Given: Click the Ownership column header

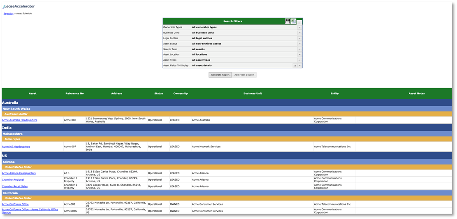Looking at the screenshot, I should 181,93.
